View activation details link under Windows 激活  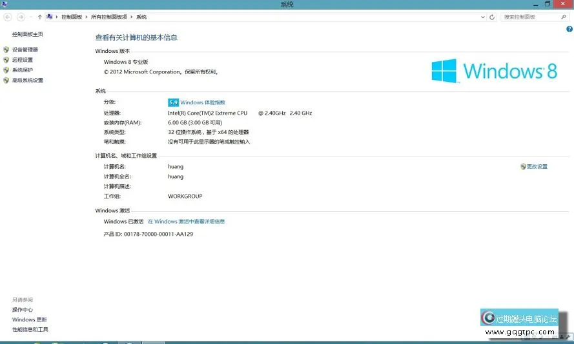coord(186,222)
